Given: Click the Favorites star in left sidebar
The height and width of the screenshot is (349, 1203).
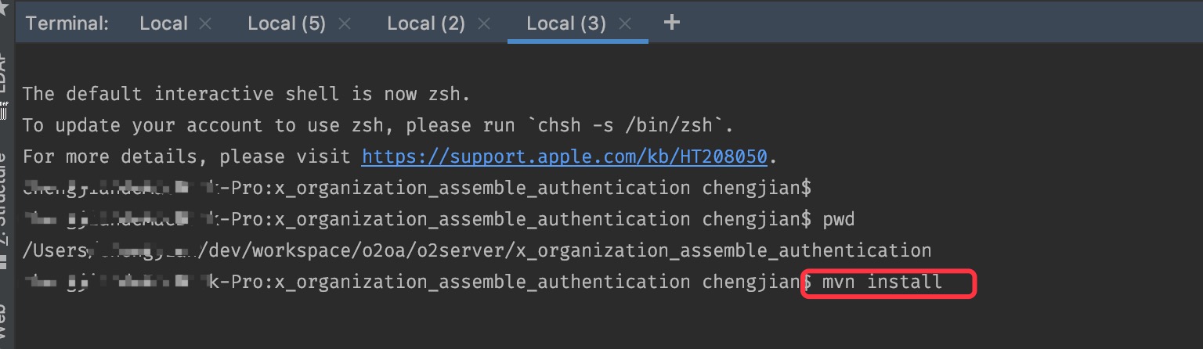Looking at the screenshot, I should [x=5, y=8].
